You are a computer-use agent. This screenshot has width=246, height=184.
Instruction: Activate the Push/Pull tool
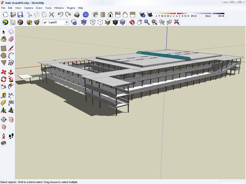coord(11,72)
